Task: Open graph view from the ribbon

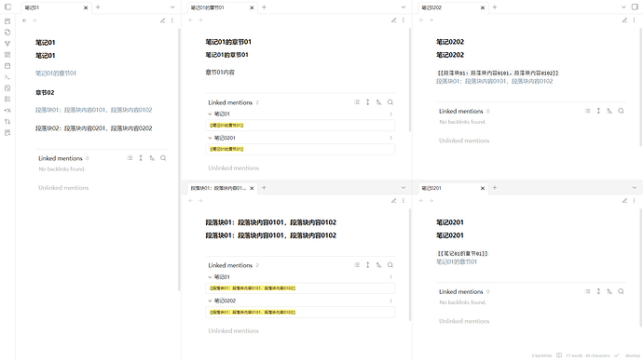Action: pyautogui.click(x=7, y=44)
